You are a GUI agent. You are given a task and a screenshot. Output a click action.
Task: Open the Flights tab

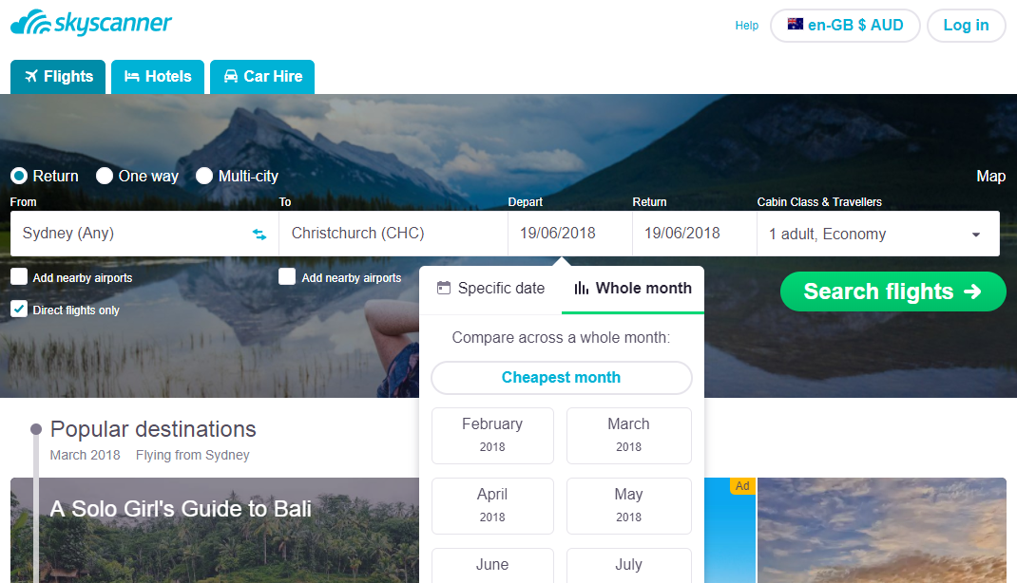pos(58,77)
